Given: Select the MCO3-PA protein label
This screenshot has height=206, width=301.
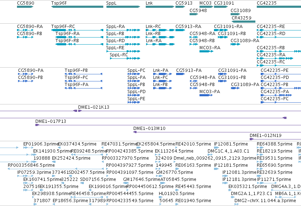Looking at the screenshot, I should [210, 92].
